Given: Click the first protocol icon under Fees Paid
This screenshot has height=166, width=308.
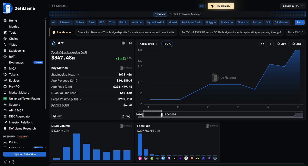Looking at the screenshot, I should pos(140,158).
